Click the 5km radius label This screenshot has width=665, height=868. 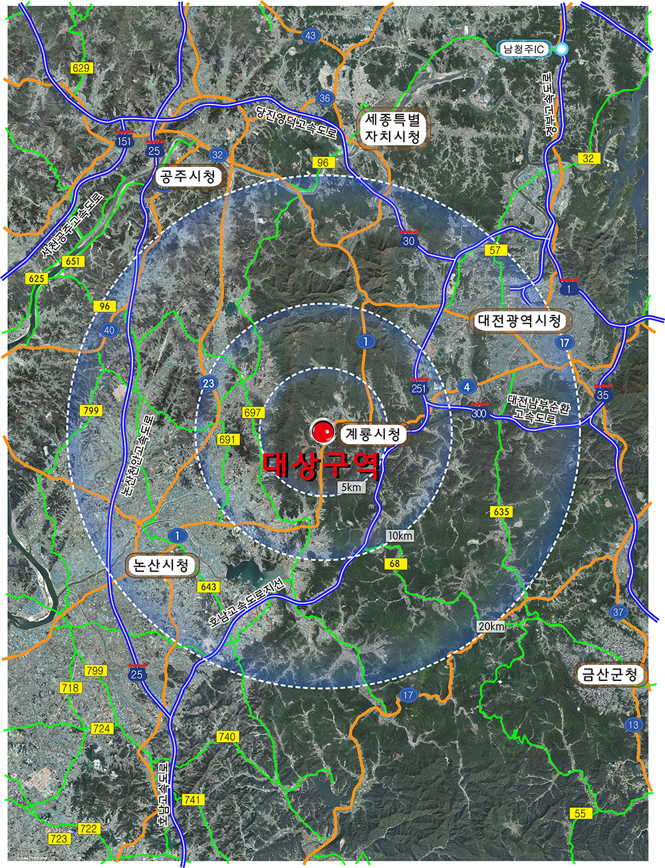[350, 487]
